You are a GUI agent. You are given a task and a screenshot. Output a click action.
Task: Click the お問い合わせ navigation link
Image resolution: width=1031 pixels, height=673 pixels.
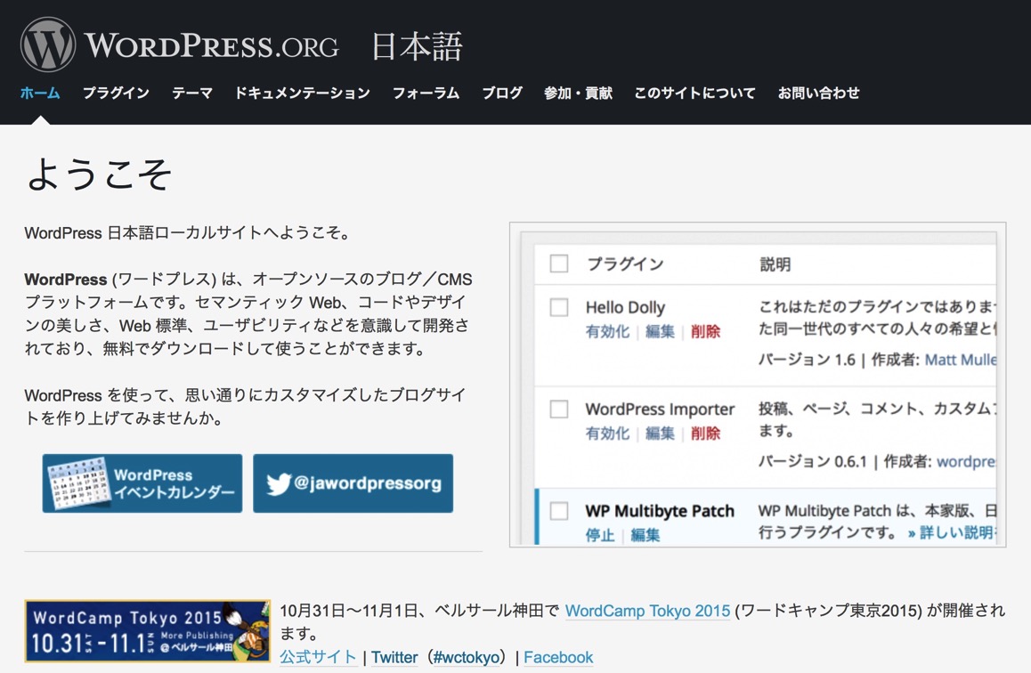818,93
